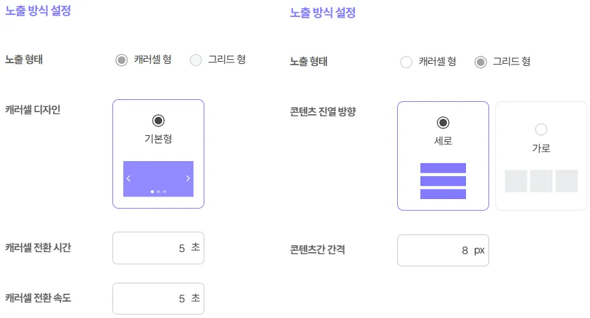This screenshot has height=318, width=590.
Task: Click the 기본형 text label
Action: tap(158, 139)
